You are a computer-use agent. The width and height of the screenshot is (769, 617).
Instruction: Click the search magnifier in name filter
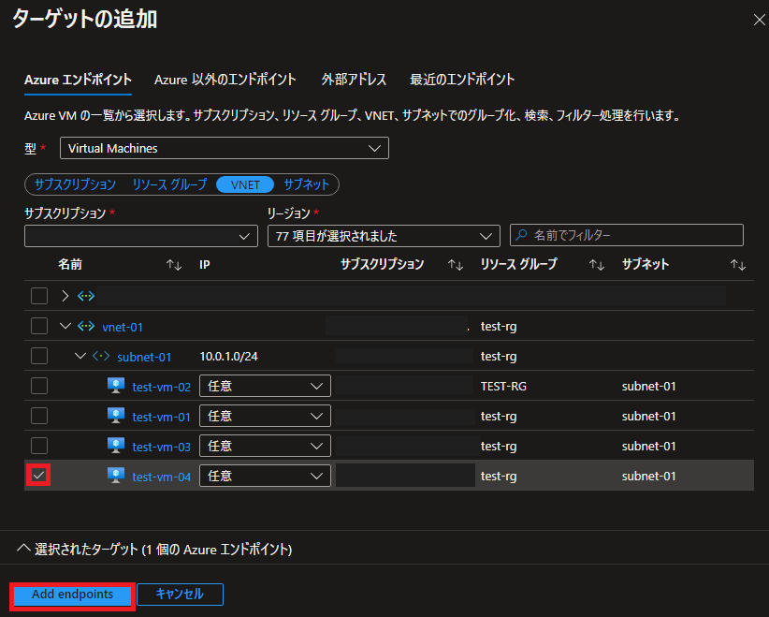coord(521,235)
